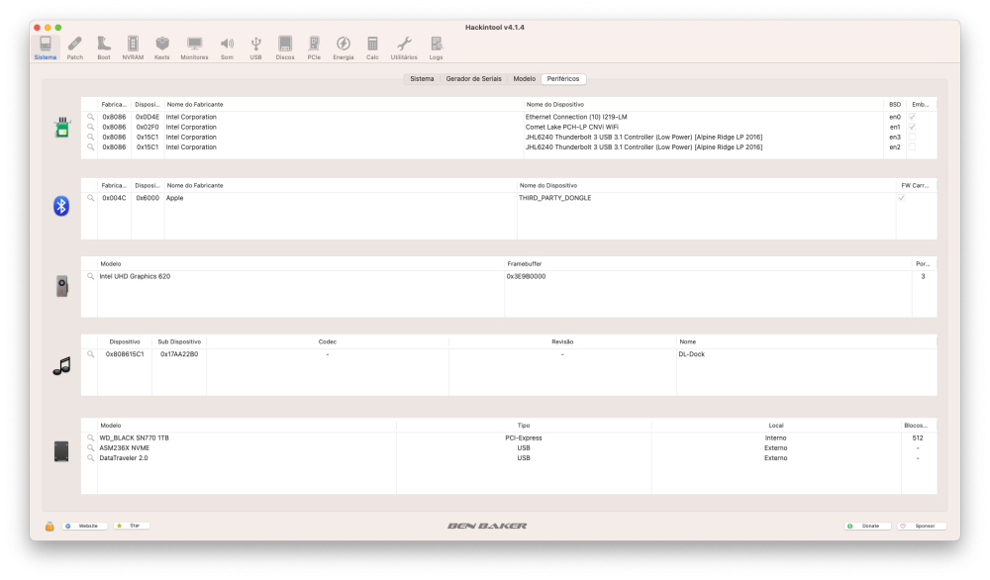The height and width of the screenshot is (580, 990).
Task: Toggle embedded checkbox for en0 row
Action: tap(912, 117)
